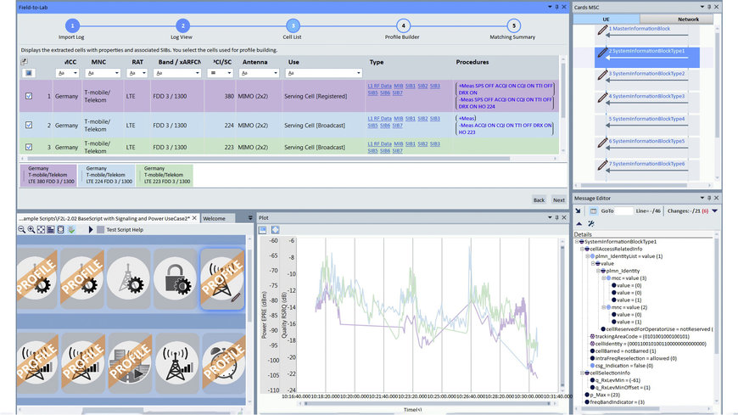Click the zoom in magnifier in script toolbar
Screen dimensions: 738x415
pyautogui.click(x=31, y=229)
